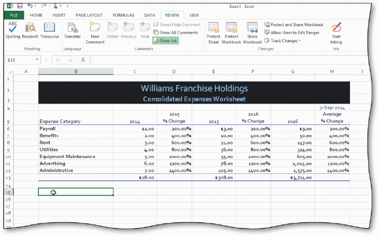The image size is (379, 236).
Task: Switch to the INSERT tab
Action: click(x=59, y=15)
